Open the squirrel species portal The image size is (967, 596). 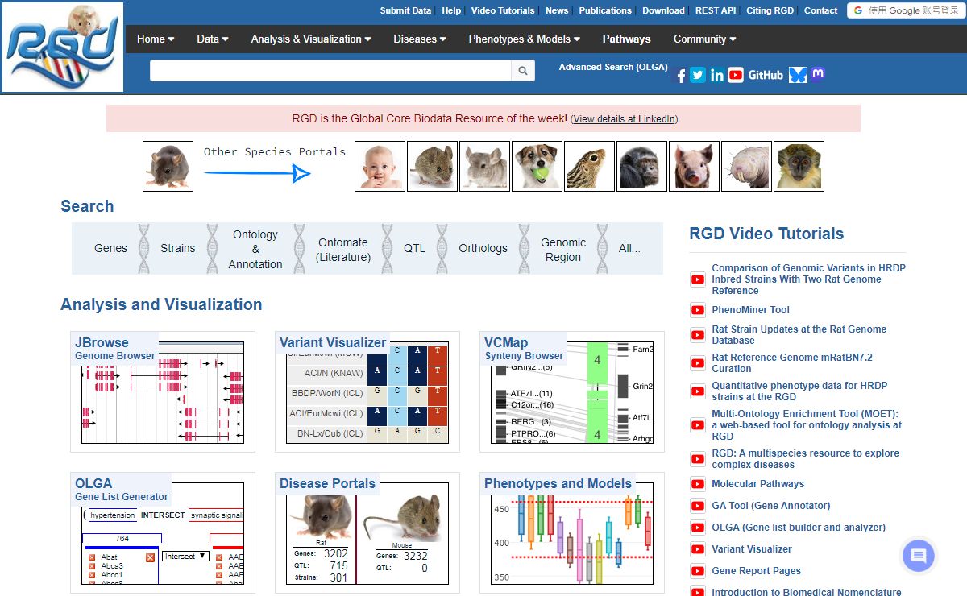(589, 166)
